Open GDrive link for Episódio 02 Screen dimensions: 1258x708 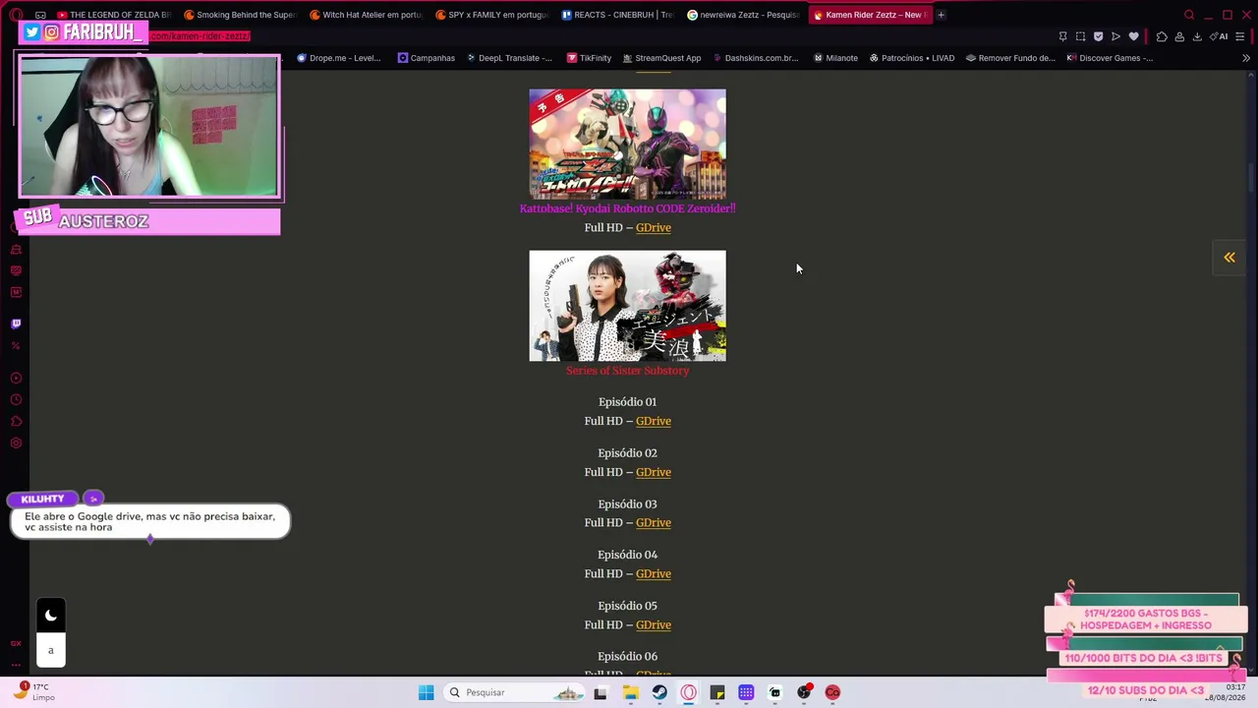653,473
